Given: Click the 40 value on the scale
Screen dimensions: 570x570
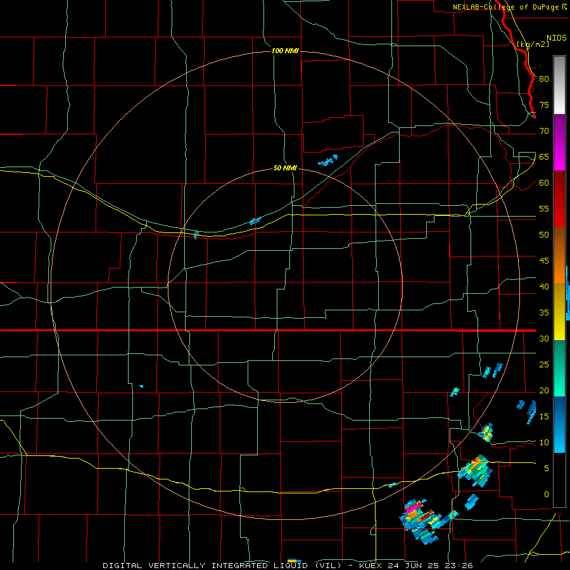Looking at the screenshot, I should [x=544, y=286].
